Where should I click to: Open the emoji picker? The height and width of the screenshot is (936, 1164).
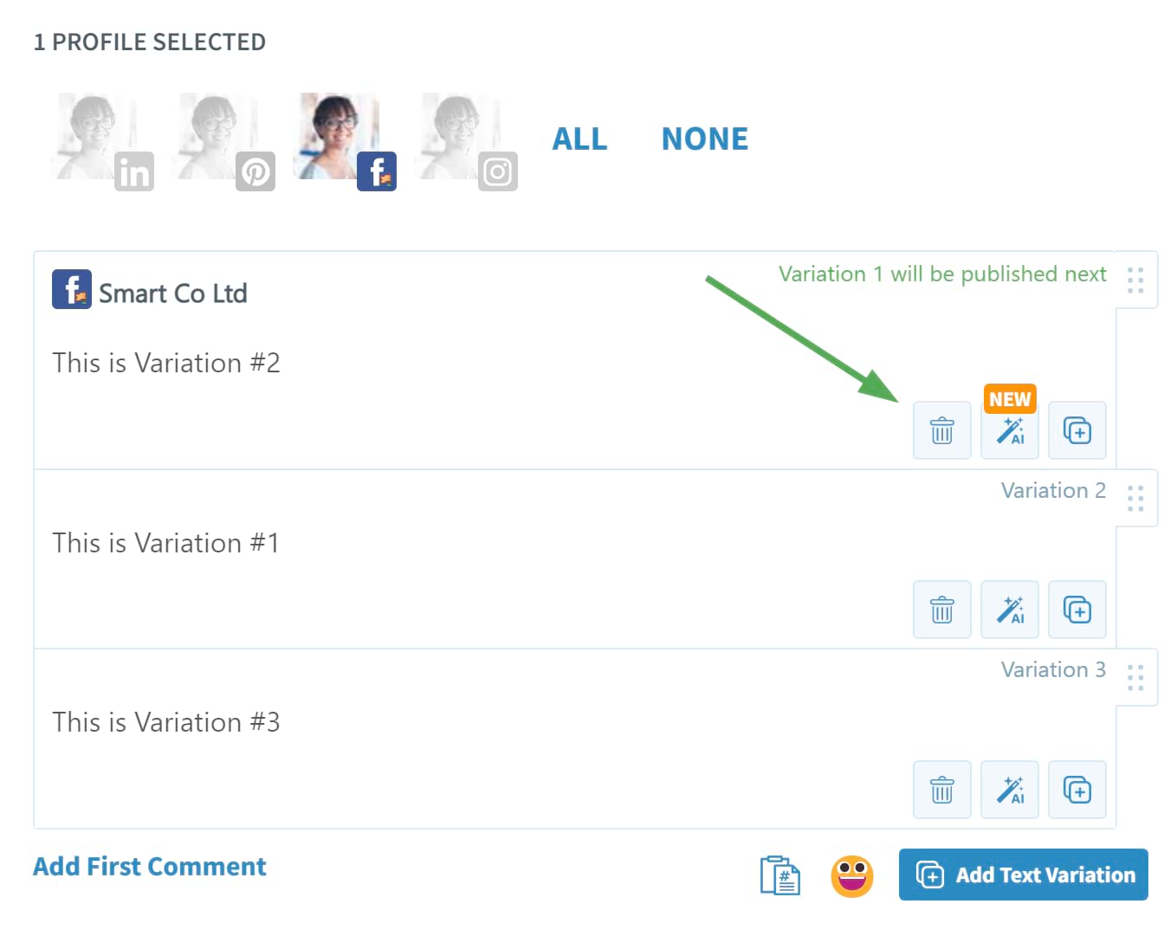coord(852,875)
